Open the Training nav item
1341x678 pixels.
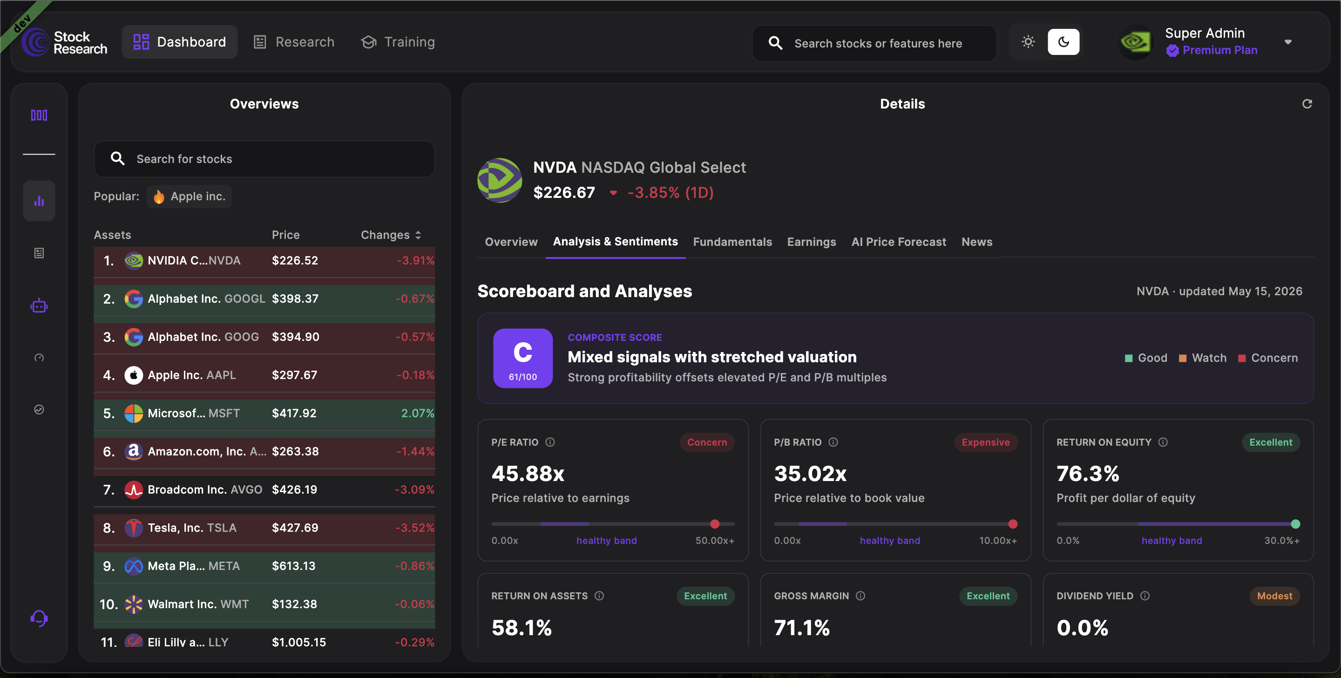click(398, 41)
